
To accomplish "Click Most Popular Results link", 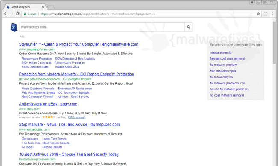I will coord(56,143).
